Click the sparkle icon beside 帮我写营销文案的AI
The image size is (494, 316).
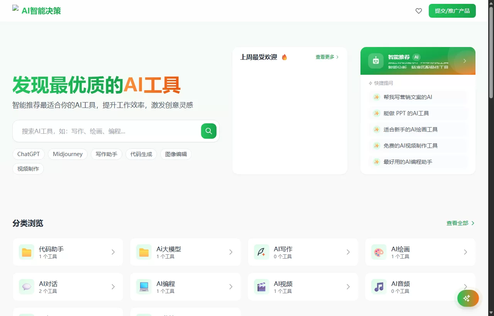377,97
